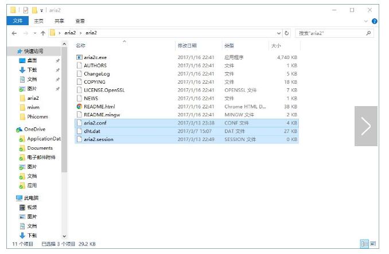This screenshot has width=389, height=254.
Task: Open the 文件 menu tab
Action: (17, 21)
